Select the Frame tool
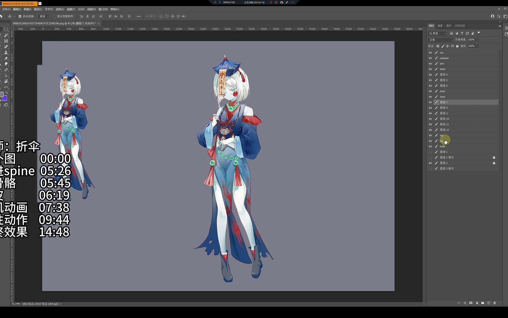This screenshot has height=318, width=508. coord(6,41)
